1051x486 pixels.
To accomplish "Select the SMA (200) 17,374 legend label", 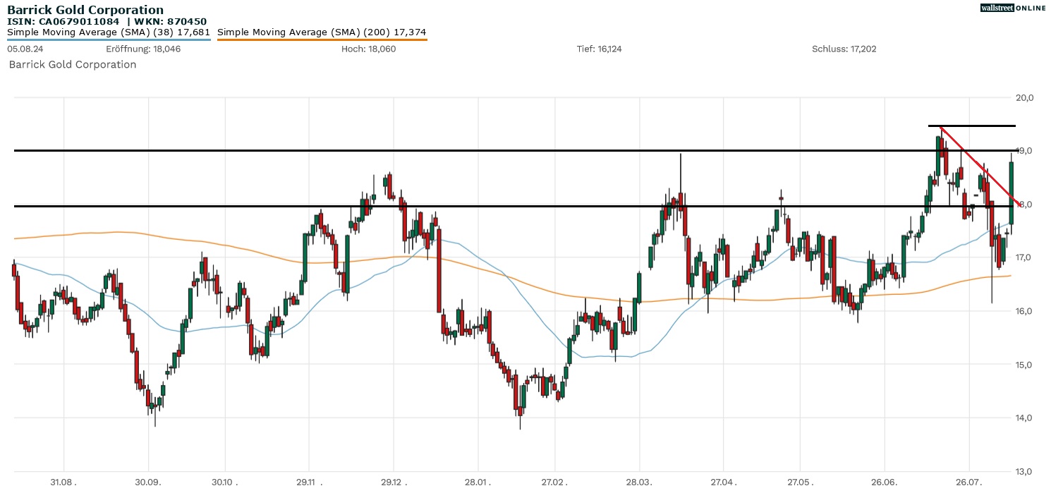I will [322, 32].
